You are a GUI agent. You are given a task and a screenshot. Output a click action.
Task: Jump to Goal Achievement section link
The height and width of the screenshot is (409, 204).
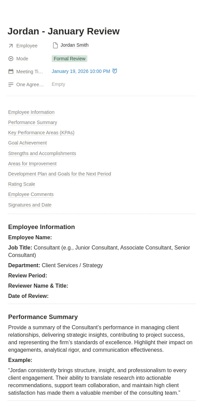[x=28, y=143]
